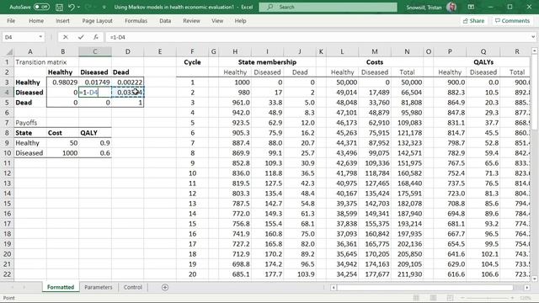539x303 pixels.
Task: Open the File menu
Action: coord(11,20)
